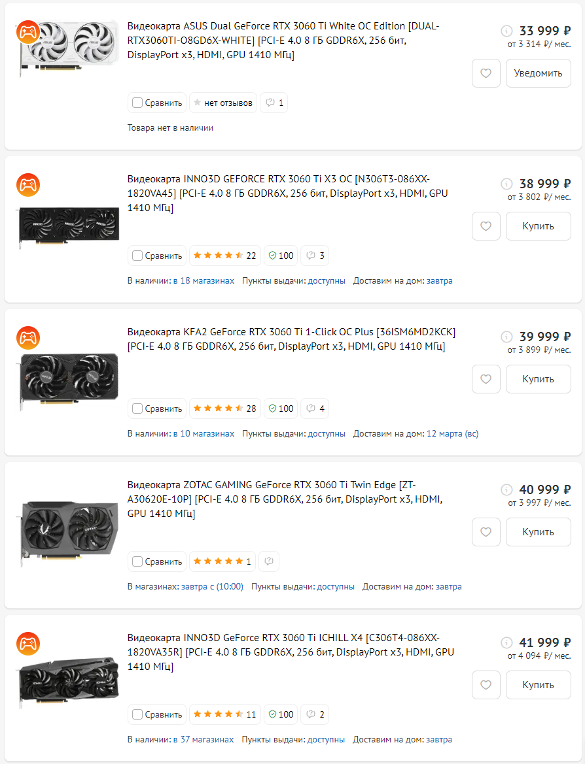Viewport: 585px width, 764px height.
Task: Open the 28 reviews rating for KFA2
Action: click(x=224, y=408)
